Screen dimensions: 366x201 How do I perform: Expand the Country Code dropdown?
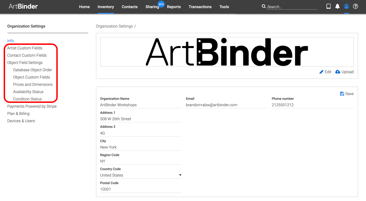141,175
